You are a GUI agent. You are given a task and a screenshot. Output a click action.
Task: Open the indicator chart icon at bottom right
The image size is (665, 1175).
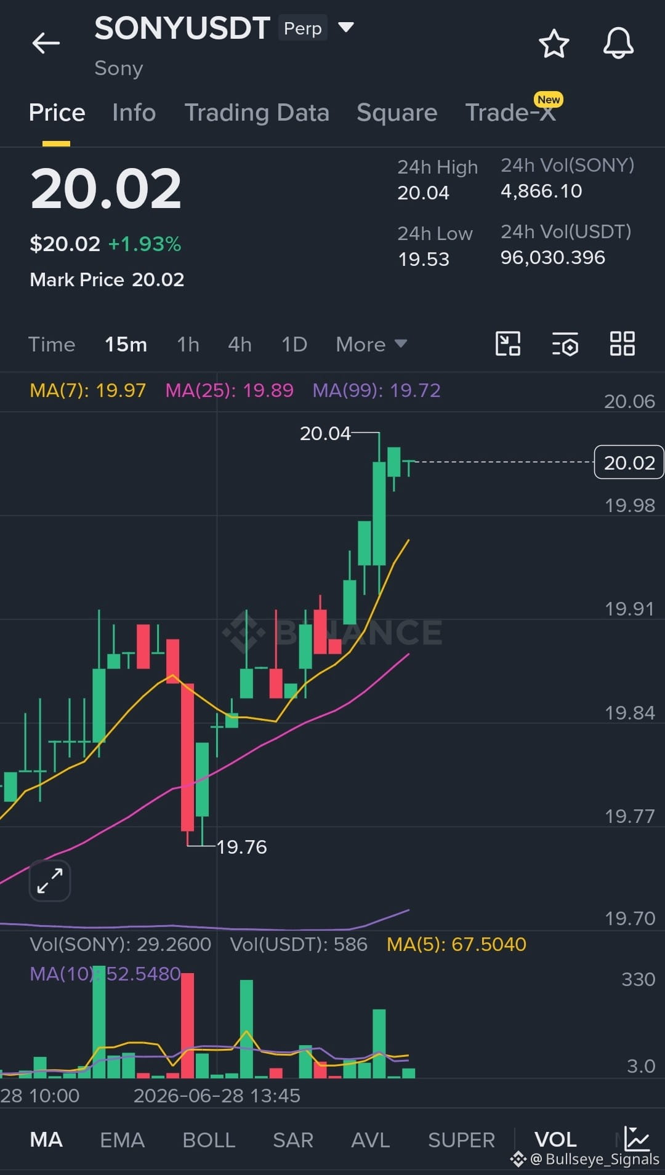(637, 1138)
